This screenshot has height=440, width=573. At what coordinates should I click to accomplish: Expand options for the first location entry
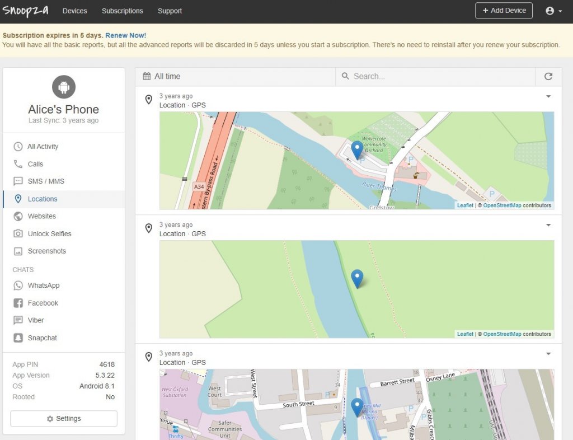[x=548, y=96]
